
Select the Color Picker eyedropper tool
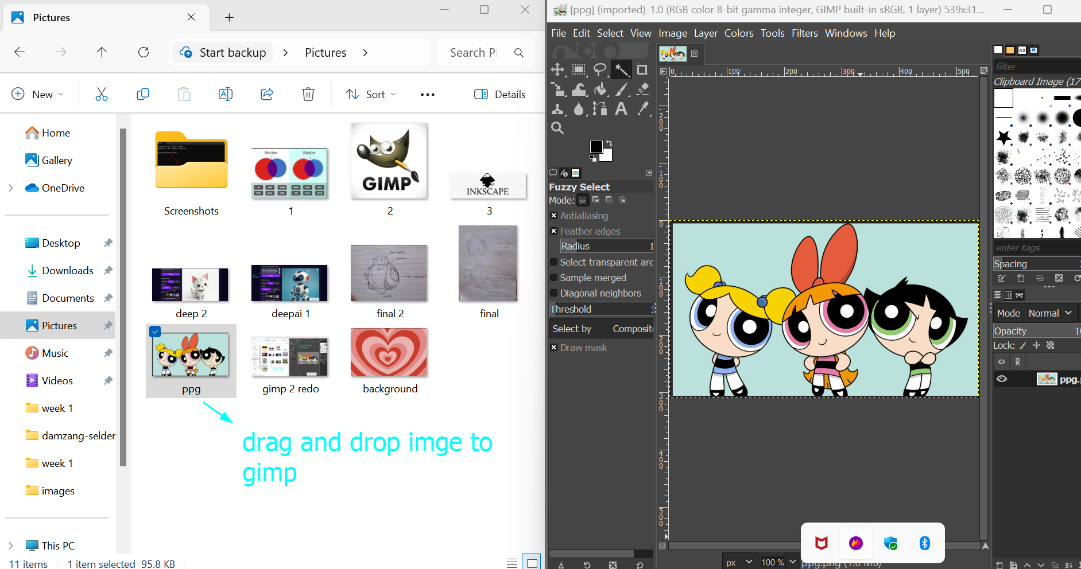[642, 109]
